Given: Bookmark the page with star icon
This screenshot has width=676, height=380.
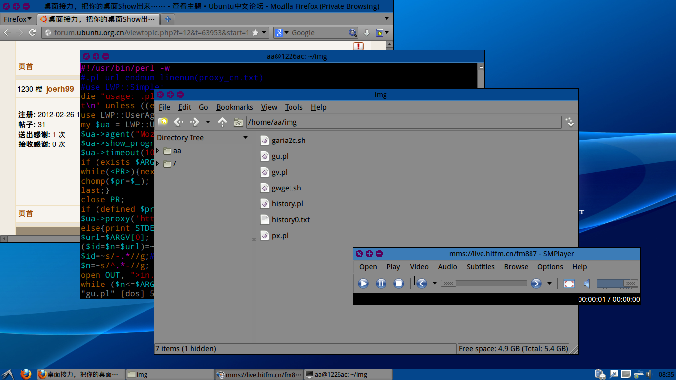Looking at the screenshot, I should coord(255,33).
